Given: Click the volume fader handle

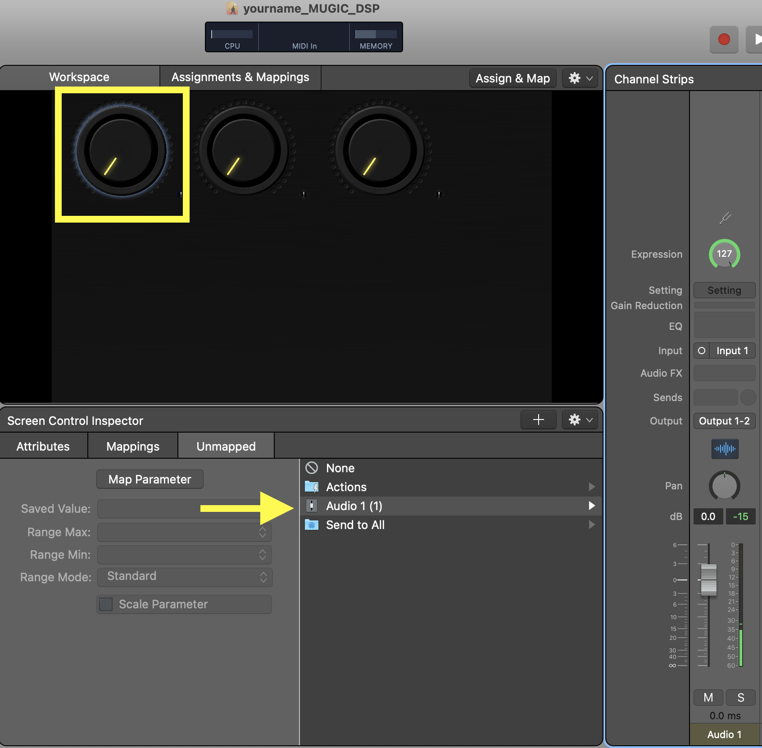Looking at the screenshot, I should click(x=708, y=579).
